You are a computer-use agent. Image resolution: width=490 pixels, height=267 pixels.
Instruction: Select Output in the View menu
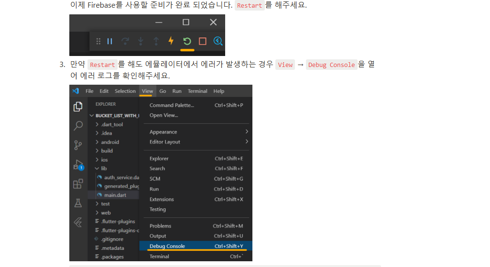pos(196,236)
